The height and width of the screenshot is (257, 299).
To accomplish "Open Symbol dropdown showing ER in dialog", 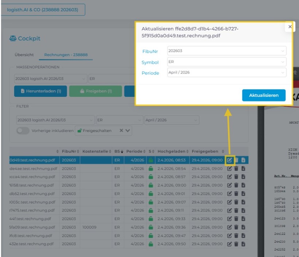I will coord(227,62).
